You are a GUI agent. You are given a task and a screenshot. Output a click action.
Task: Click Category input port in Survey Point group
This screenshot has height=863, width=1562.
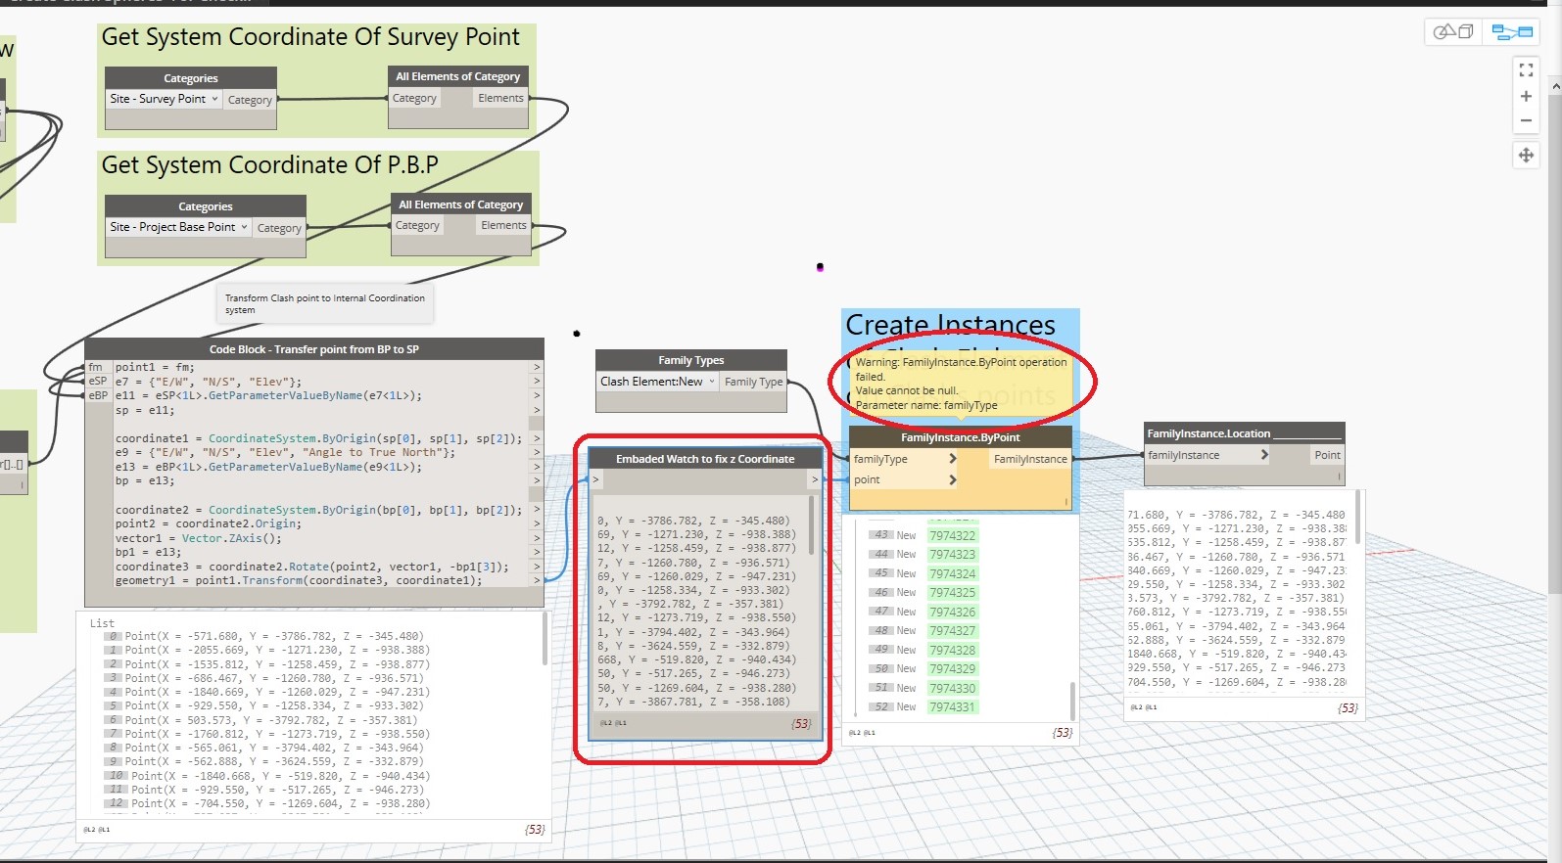click(414, 98)
